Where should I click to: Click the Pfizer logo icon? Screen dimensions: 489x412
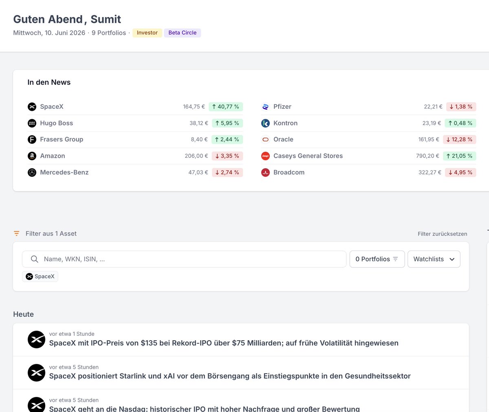pyautogui.click(x=265, y=107)
